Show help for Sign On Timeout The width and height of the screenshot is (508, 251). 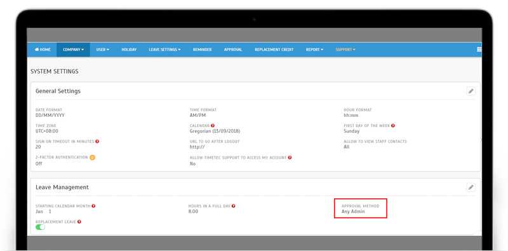coord(97,142)
